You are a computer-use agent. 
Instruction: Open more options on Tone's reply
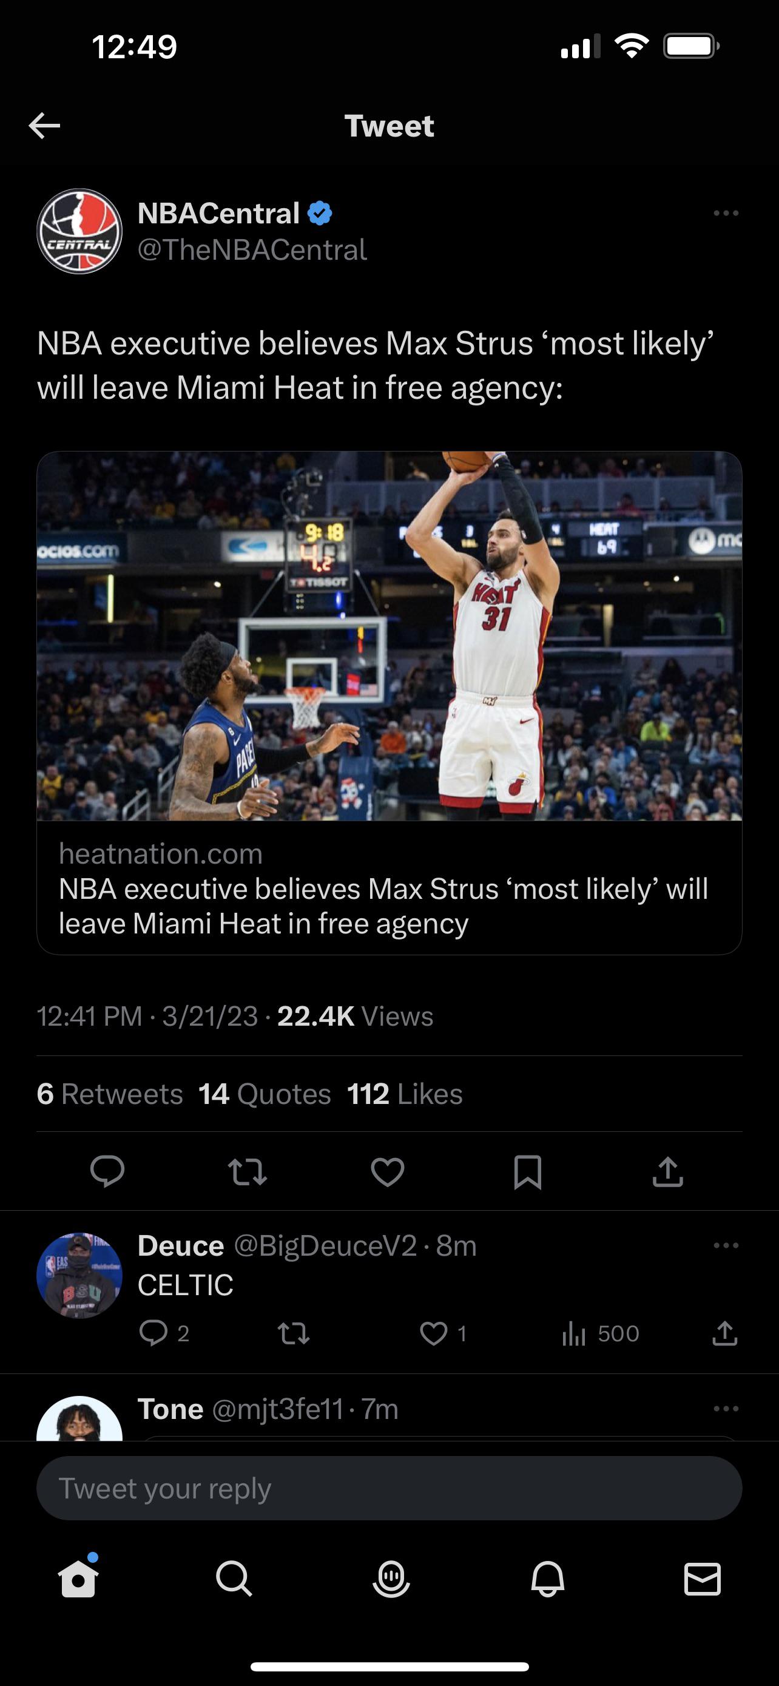coord(726,1409)
